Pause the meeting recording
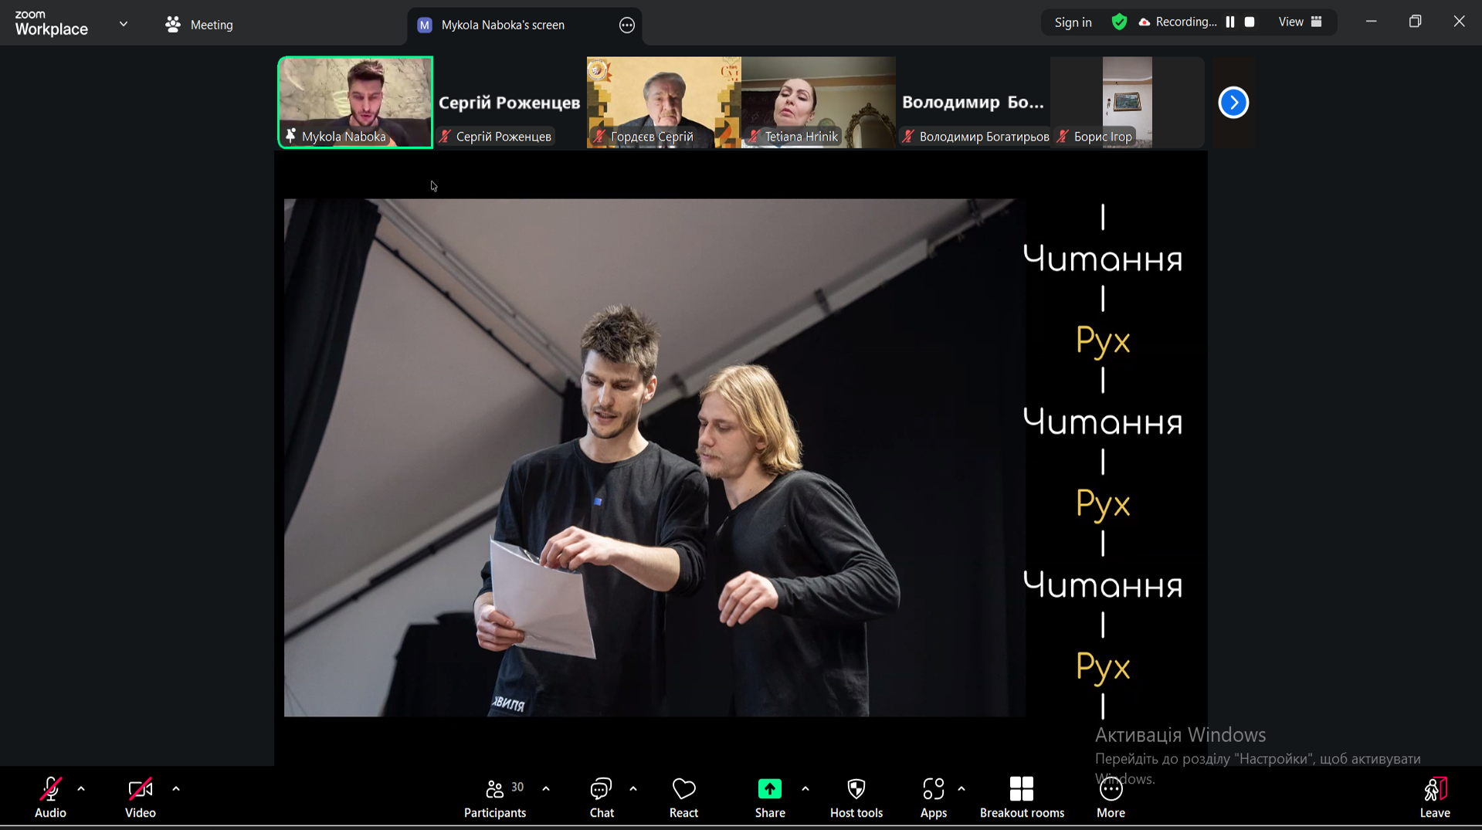The height and width of the screenshot is (830, 1482). [1230, 22]
